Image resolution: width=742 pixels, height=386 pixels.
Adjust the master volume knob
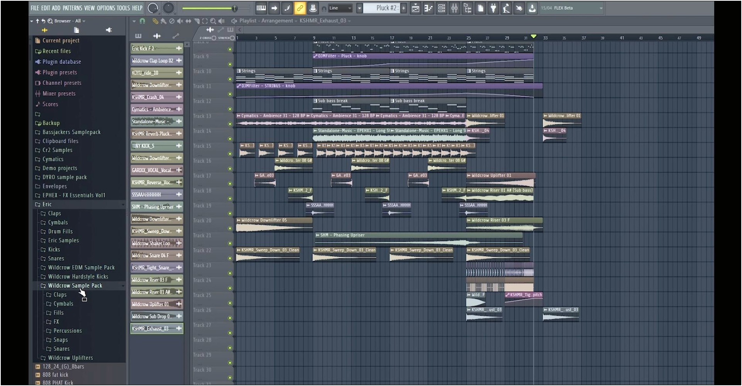[x=153, y=8]
